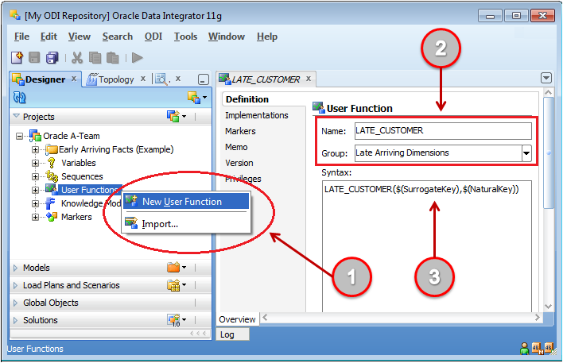Select the Markers side tab in editor
Screen dimensions: 563x363
click(240, 131)
